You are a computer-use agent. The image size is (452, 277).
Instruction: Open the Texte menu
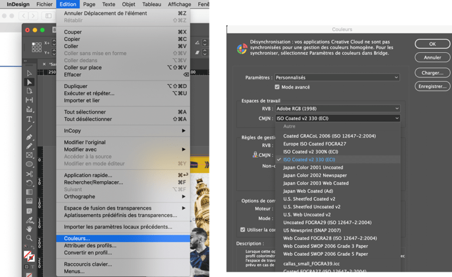point(109,4)
